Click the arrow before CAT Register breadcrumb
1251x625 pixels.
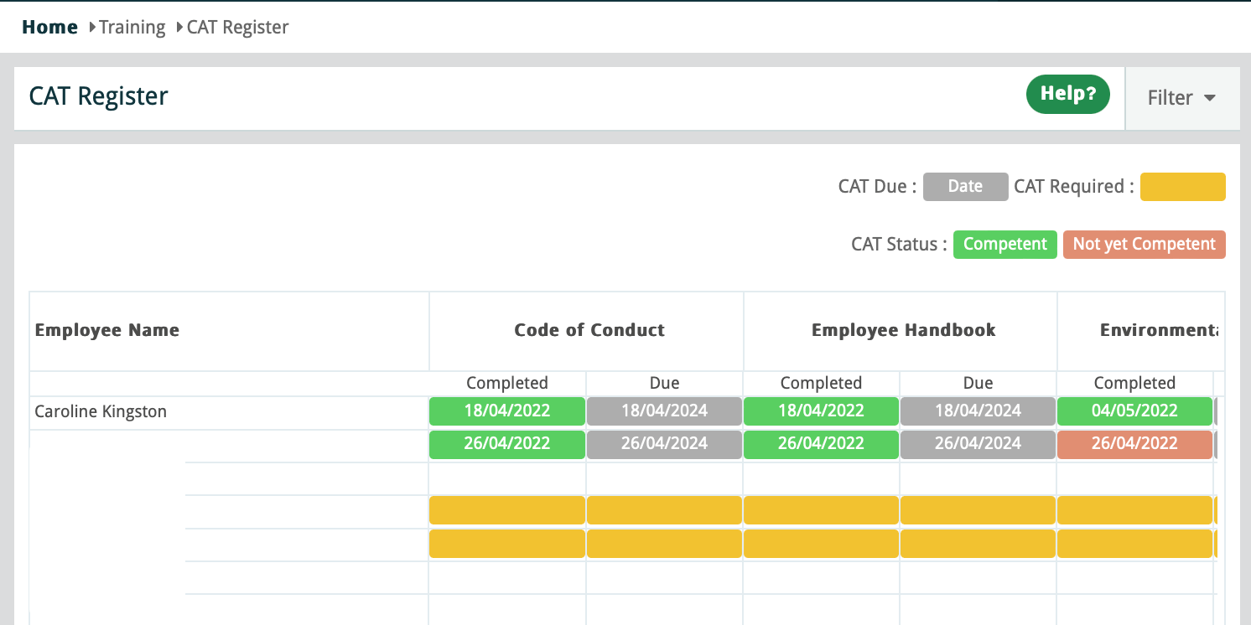pyautogui.click(x=180, y=28)
